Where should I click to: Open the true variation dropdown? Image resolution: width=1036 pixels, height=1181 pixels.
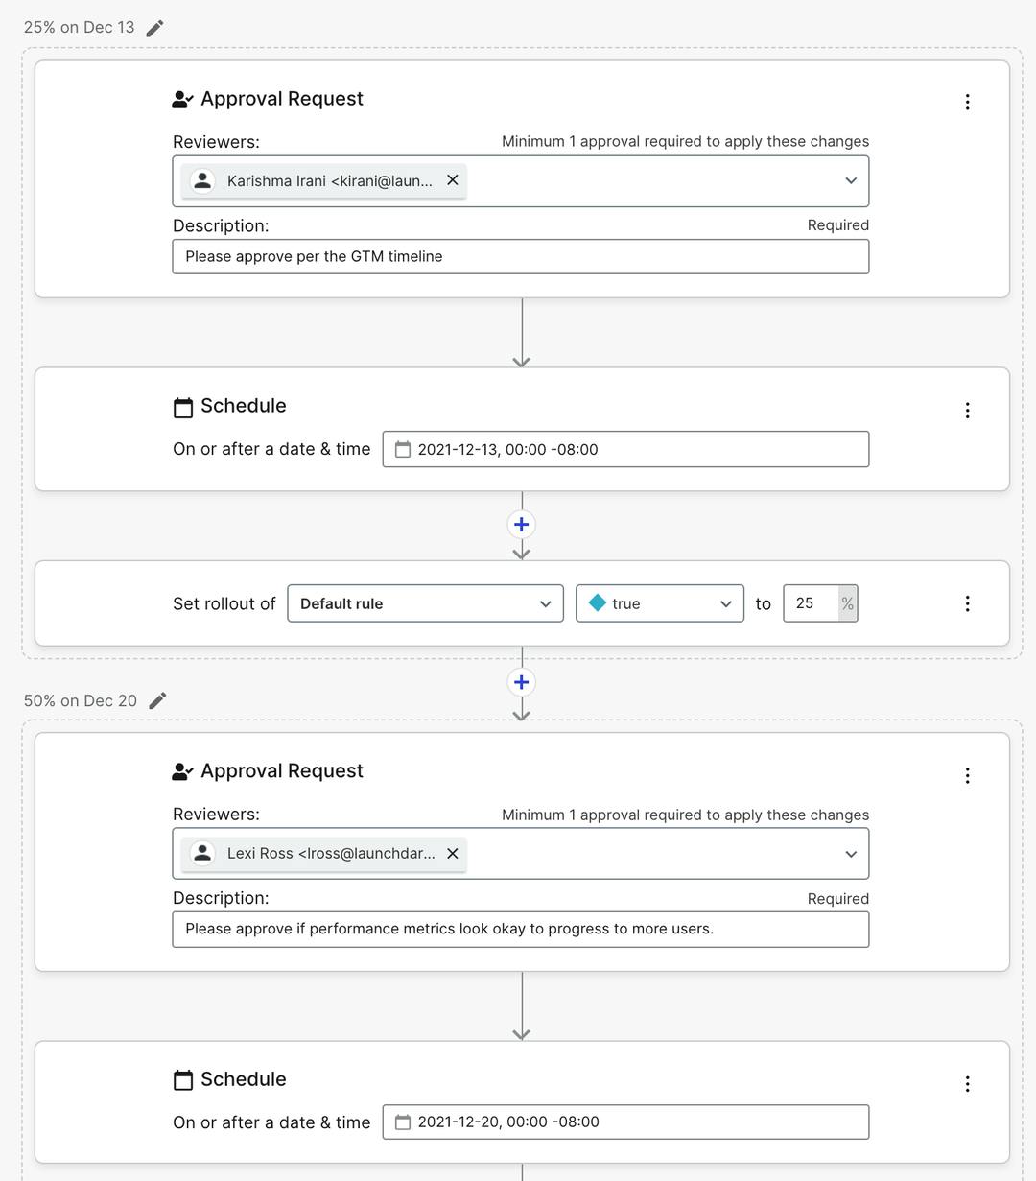[659, 603]
